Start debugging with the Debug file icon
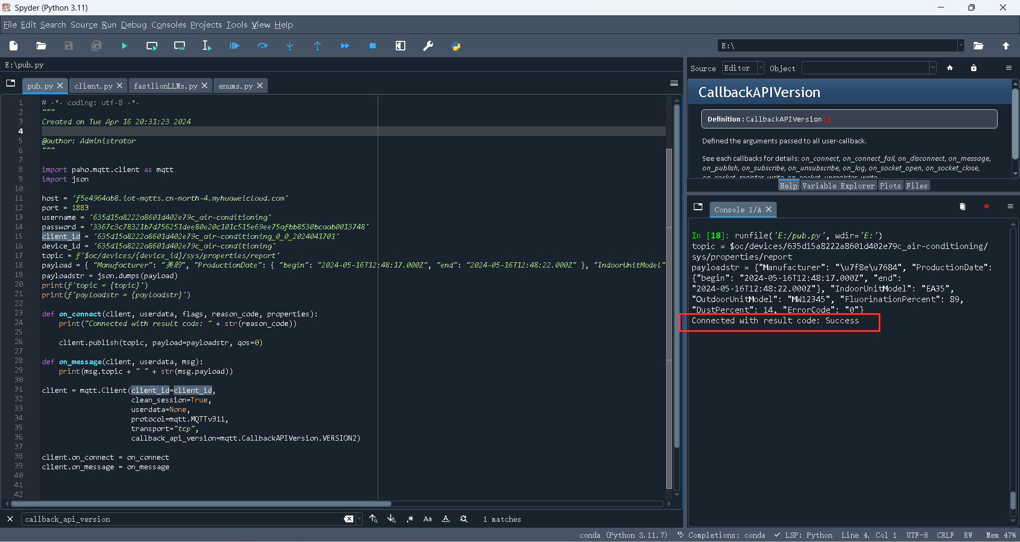Screen dimensions: 1020x542 234,46
